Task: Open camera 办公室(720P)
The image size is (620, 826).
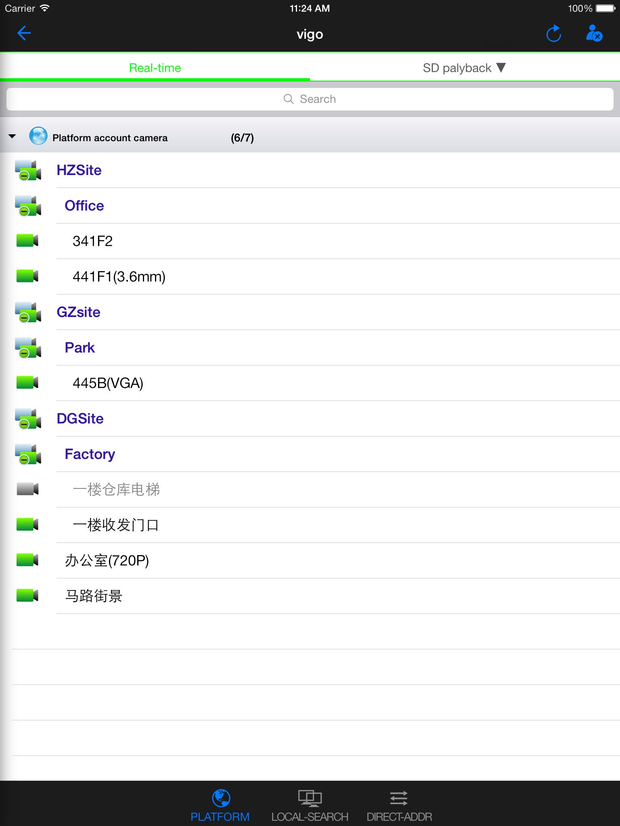Action: [x=310, y=561]
